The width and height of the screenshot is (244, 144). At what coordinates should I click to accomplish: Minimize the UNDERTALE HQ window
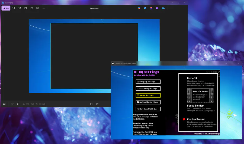tap(226, 64)
